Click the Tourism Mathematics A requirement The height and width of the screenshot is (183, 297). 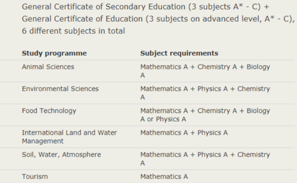tap(164, 176)
